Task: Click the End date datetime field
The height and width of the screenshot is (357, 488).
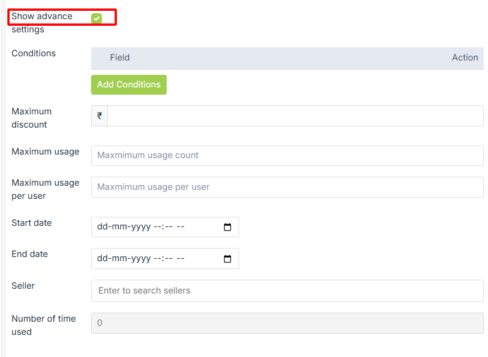Action: 156,259
